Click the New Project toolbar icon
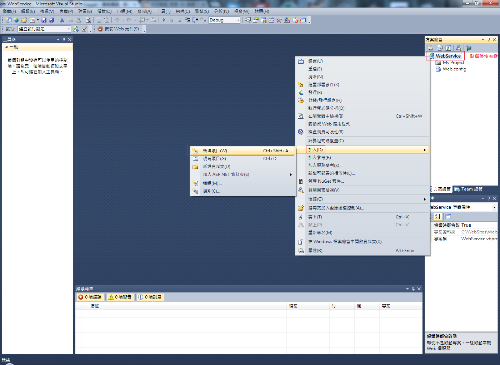This screenshot has width=500, height=365. [8, 20]
